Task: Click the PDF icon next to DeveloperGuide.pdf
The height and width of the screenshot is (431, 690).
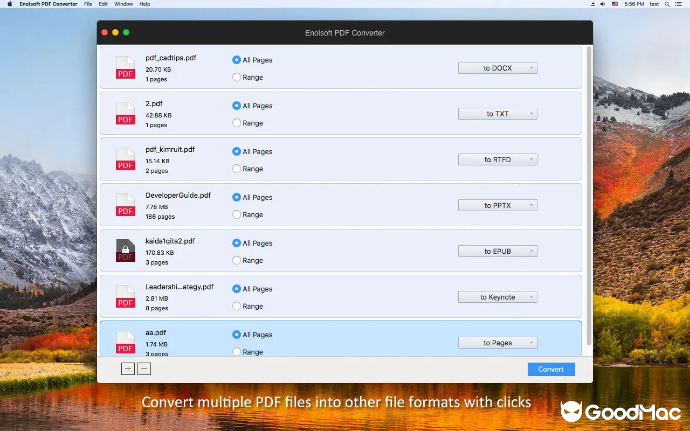Action: 125,205
